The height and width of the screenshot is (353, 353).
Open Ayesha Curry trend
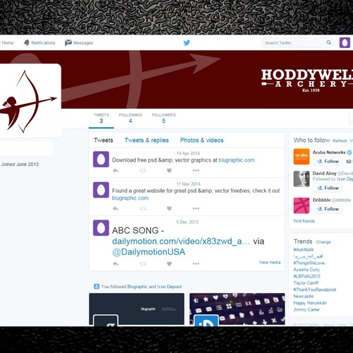(x=306, y=270)
